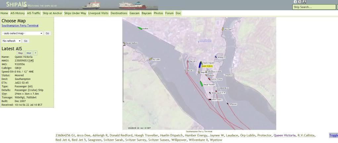
Task: Click the Donald Redford ship marker
Action: [124, 43]
